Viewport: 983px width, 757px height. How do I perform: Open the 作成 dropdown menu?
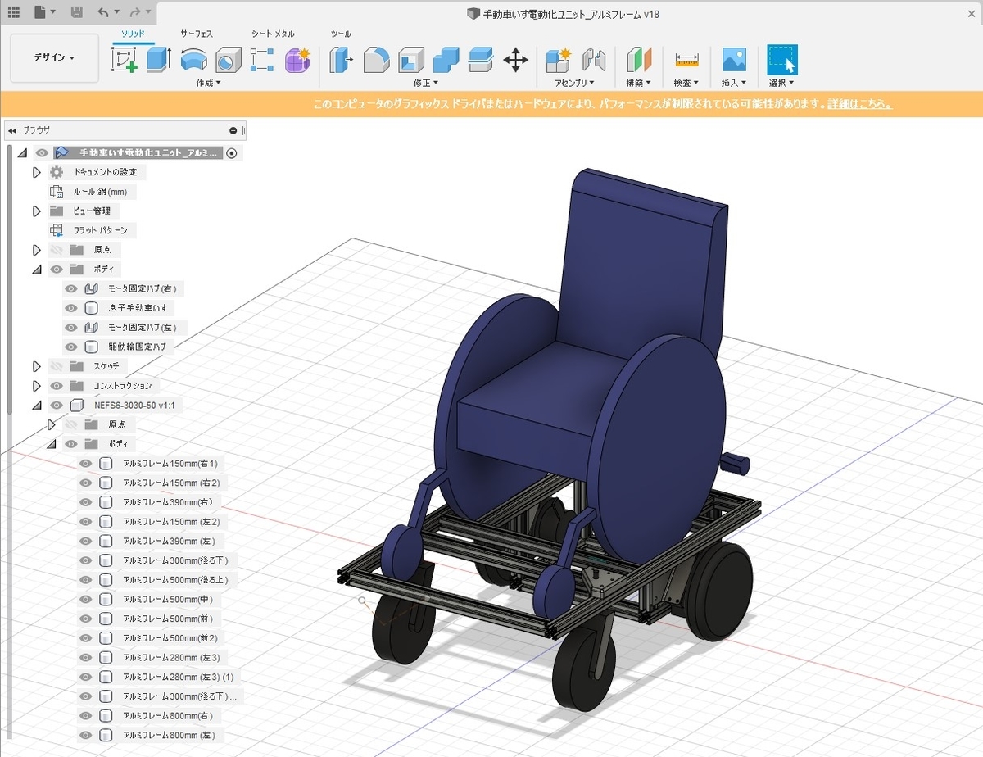click(209, 83)
